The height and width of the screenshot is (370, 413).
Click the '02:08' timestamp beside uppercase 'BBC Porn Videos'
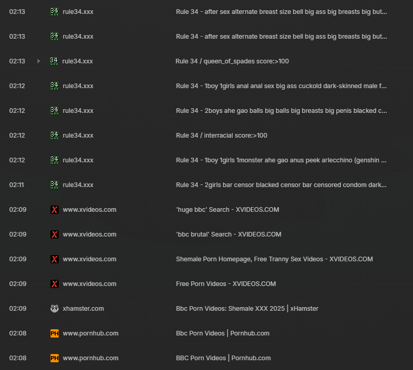[x=18, y=358]
